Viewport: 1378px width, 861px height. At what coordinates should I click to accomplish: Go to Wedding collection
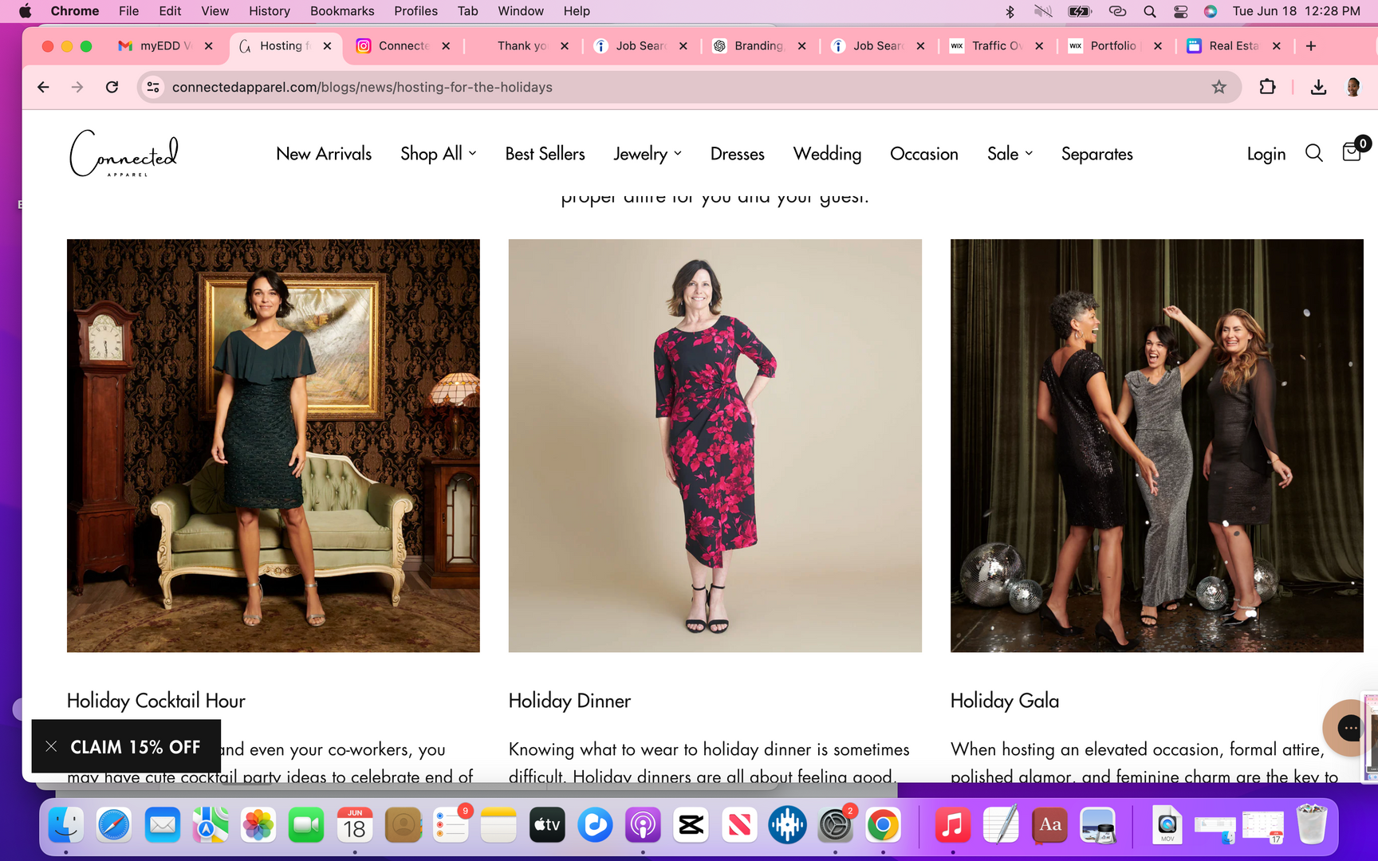pos(827,153)
